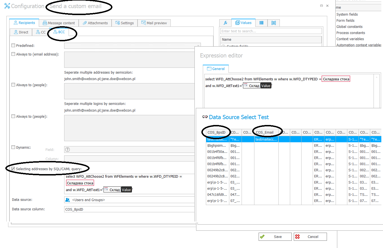Open the functions (fx) tab

point(225,23)
